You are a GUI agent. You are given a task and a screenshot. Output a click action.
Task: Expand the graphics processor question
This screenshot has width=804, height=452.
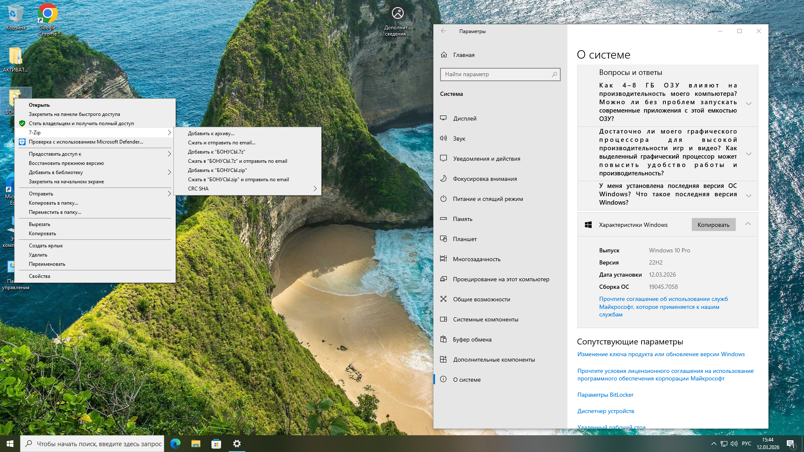pos(748,153)
